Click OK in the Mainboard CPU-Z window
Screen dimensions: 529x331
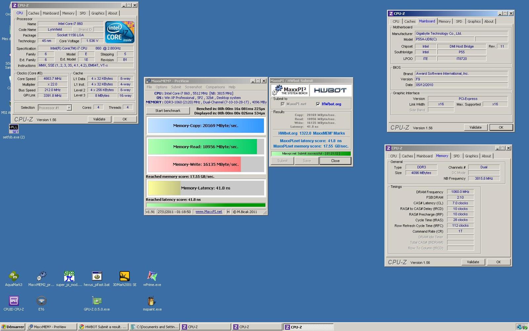click(x=501, y=127)
